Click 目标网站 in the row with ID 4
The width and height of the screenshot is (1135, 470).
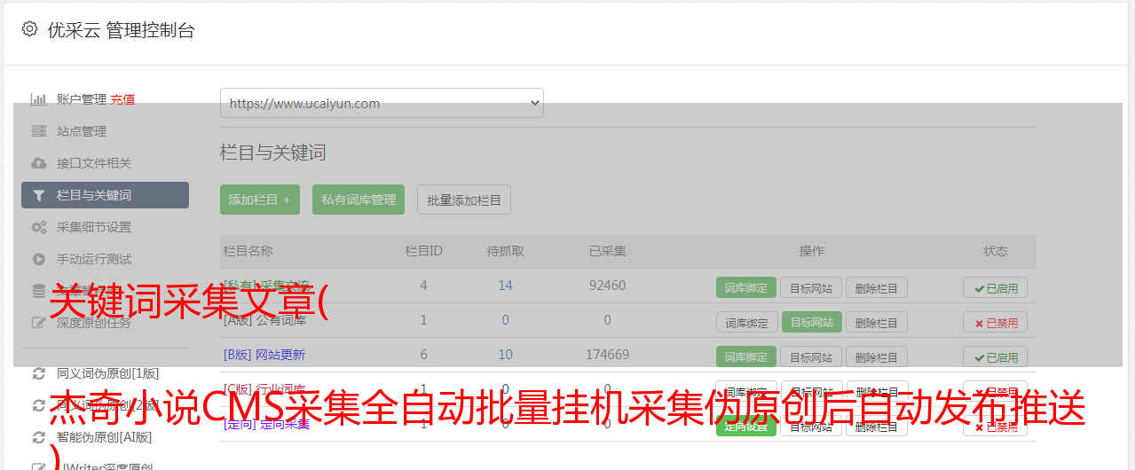coord(811,287)
